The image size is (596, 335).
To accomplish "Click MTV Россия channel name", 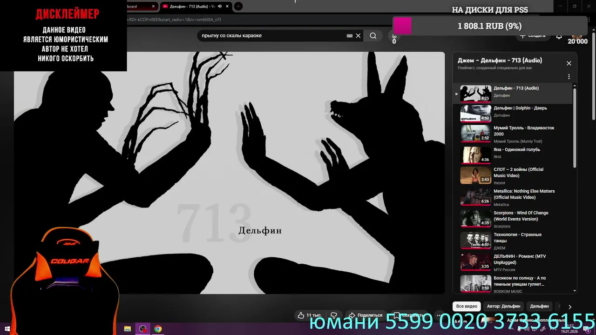I will pyautogui.click(x=504, y=270).
